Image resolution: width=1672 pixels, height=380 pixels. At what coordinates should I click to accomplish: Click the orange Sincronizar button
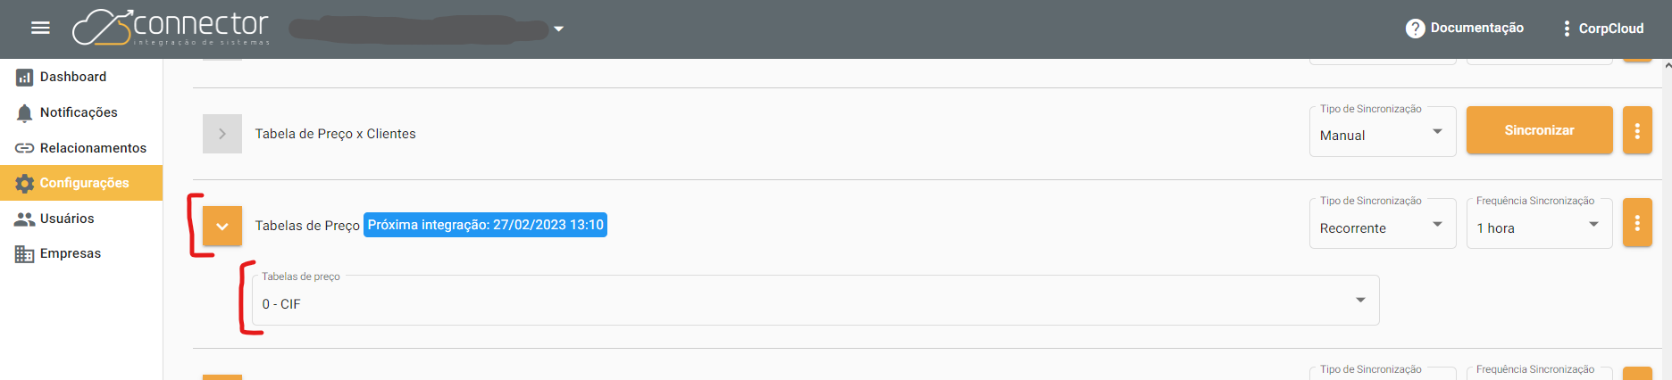coord(1538,130)
